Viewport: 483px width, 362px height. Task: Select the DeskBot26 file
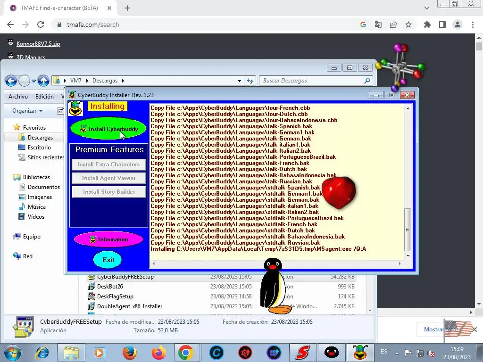coord(110,287)
